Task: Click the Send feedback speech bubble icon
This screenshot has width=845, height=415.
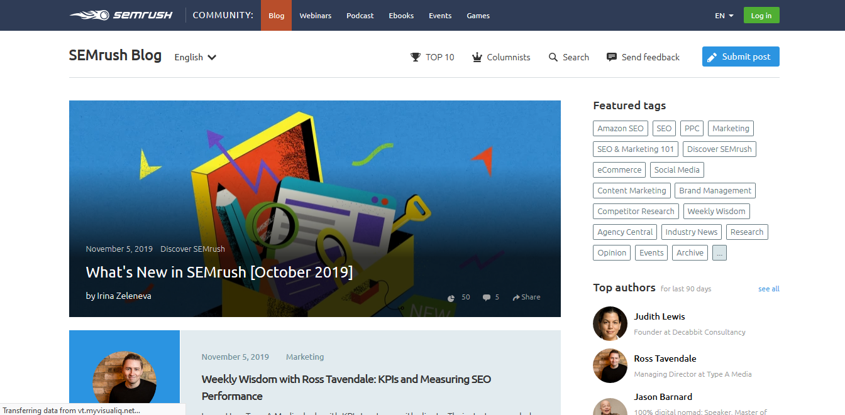Action: (x=610, y=57)
